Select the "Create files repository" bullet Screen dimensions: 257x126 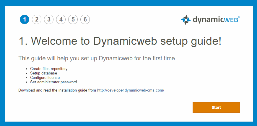click(49, 69)
